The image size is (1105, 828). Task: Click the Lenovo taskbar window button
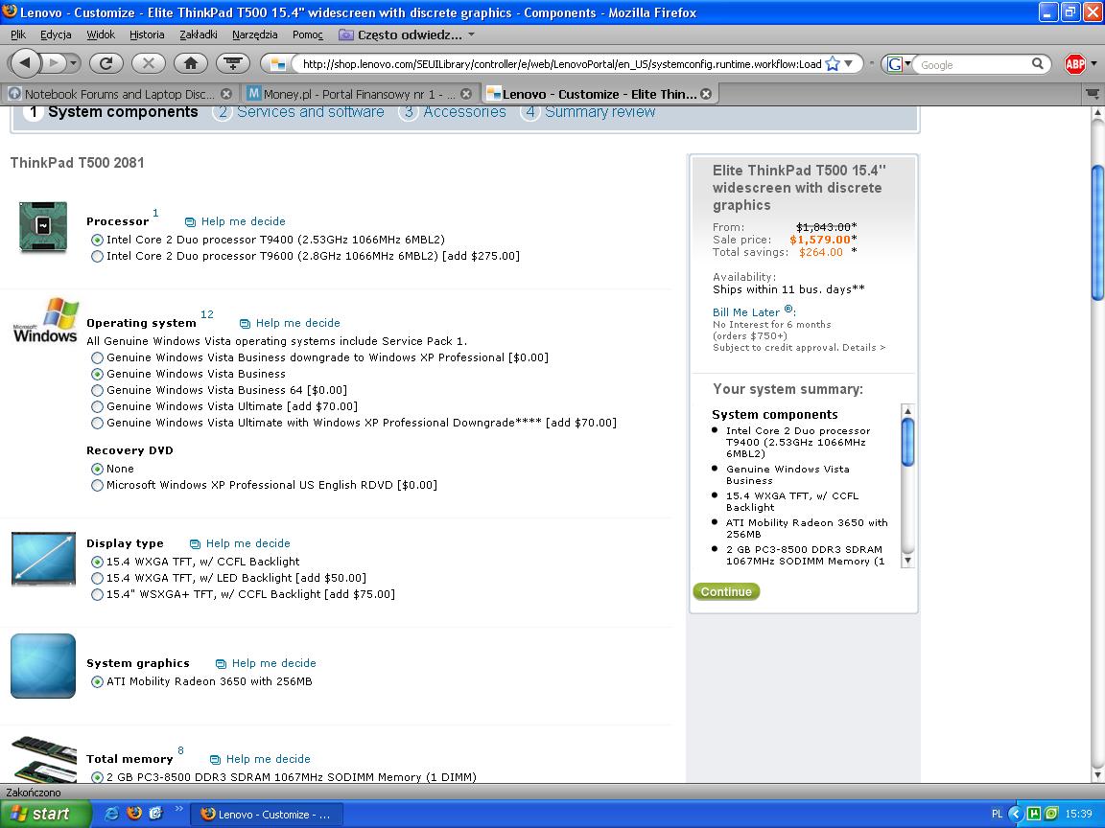267,815
